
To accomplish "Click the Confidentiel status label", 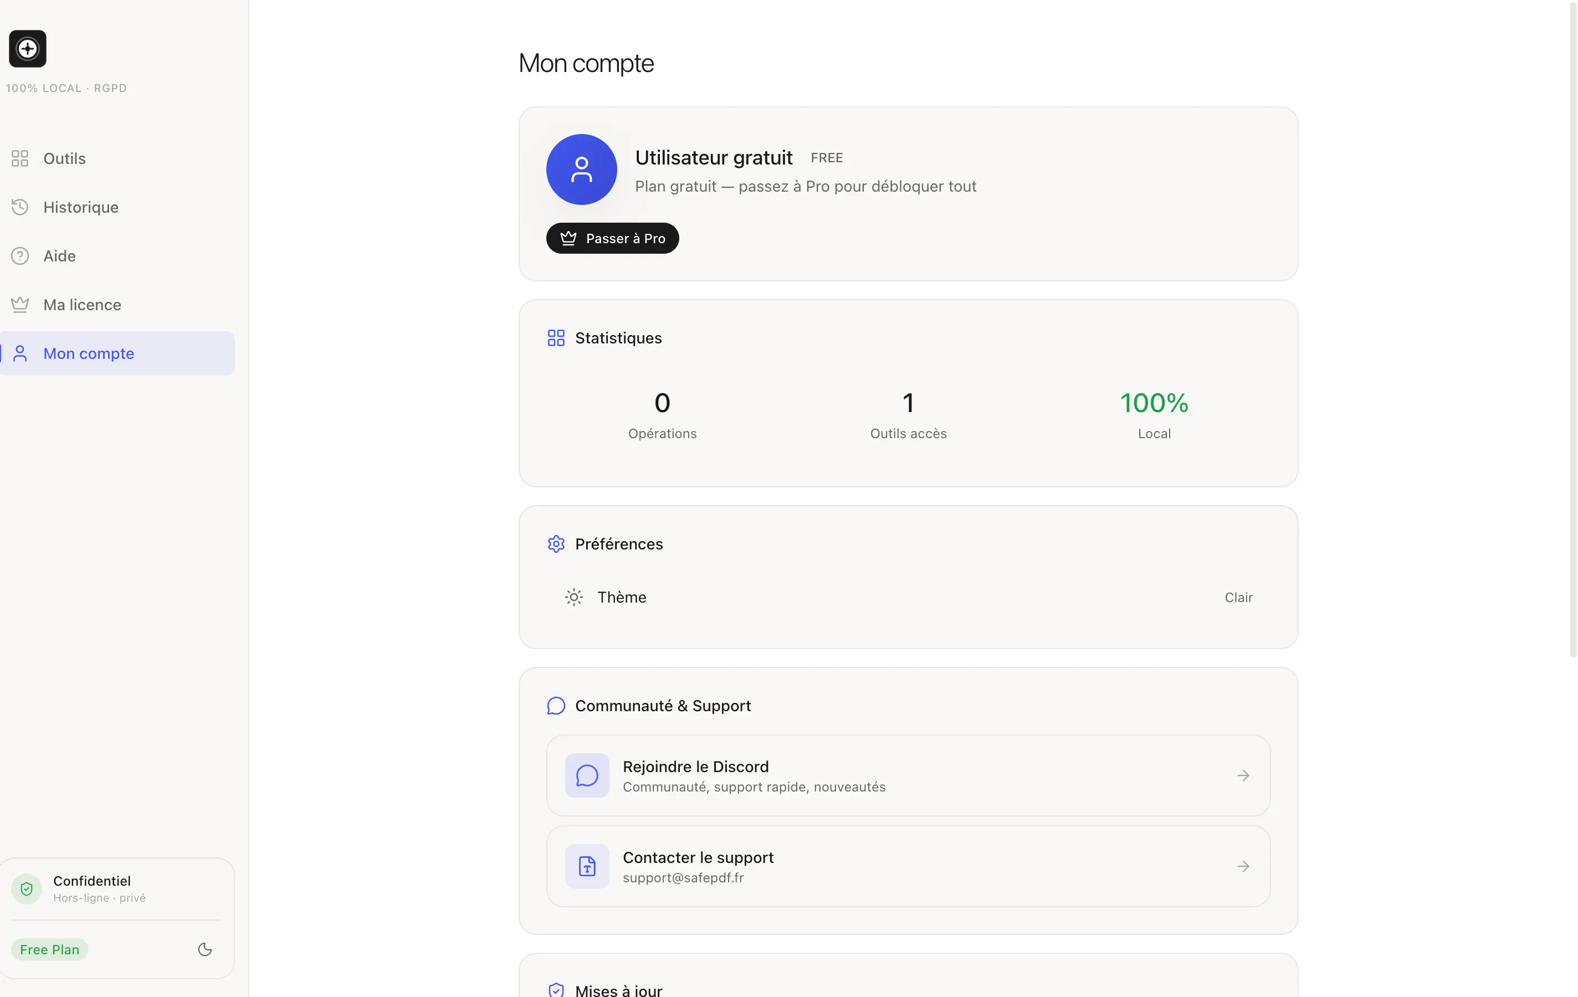I will pos(92,880).
